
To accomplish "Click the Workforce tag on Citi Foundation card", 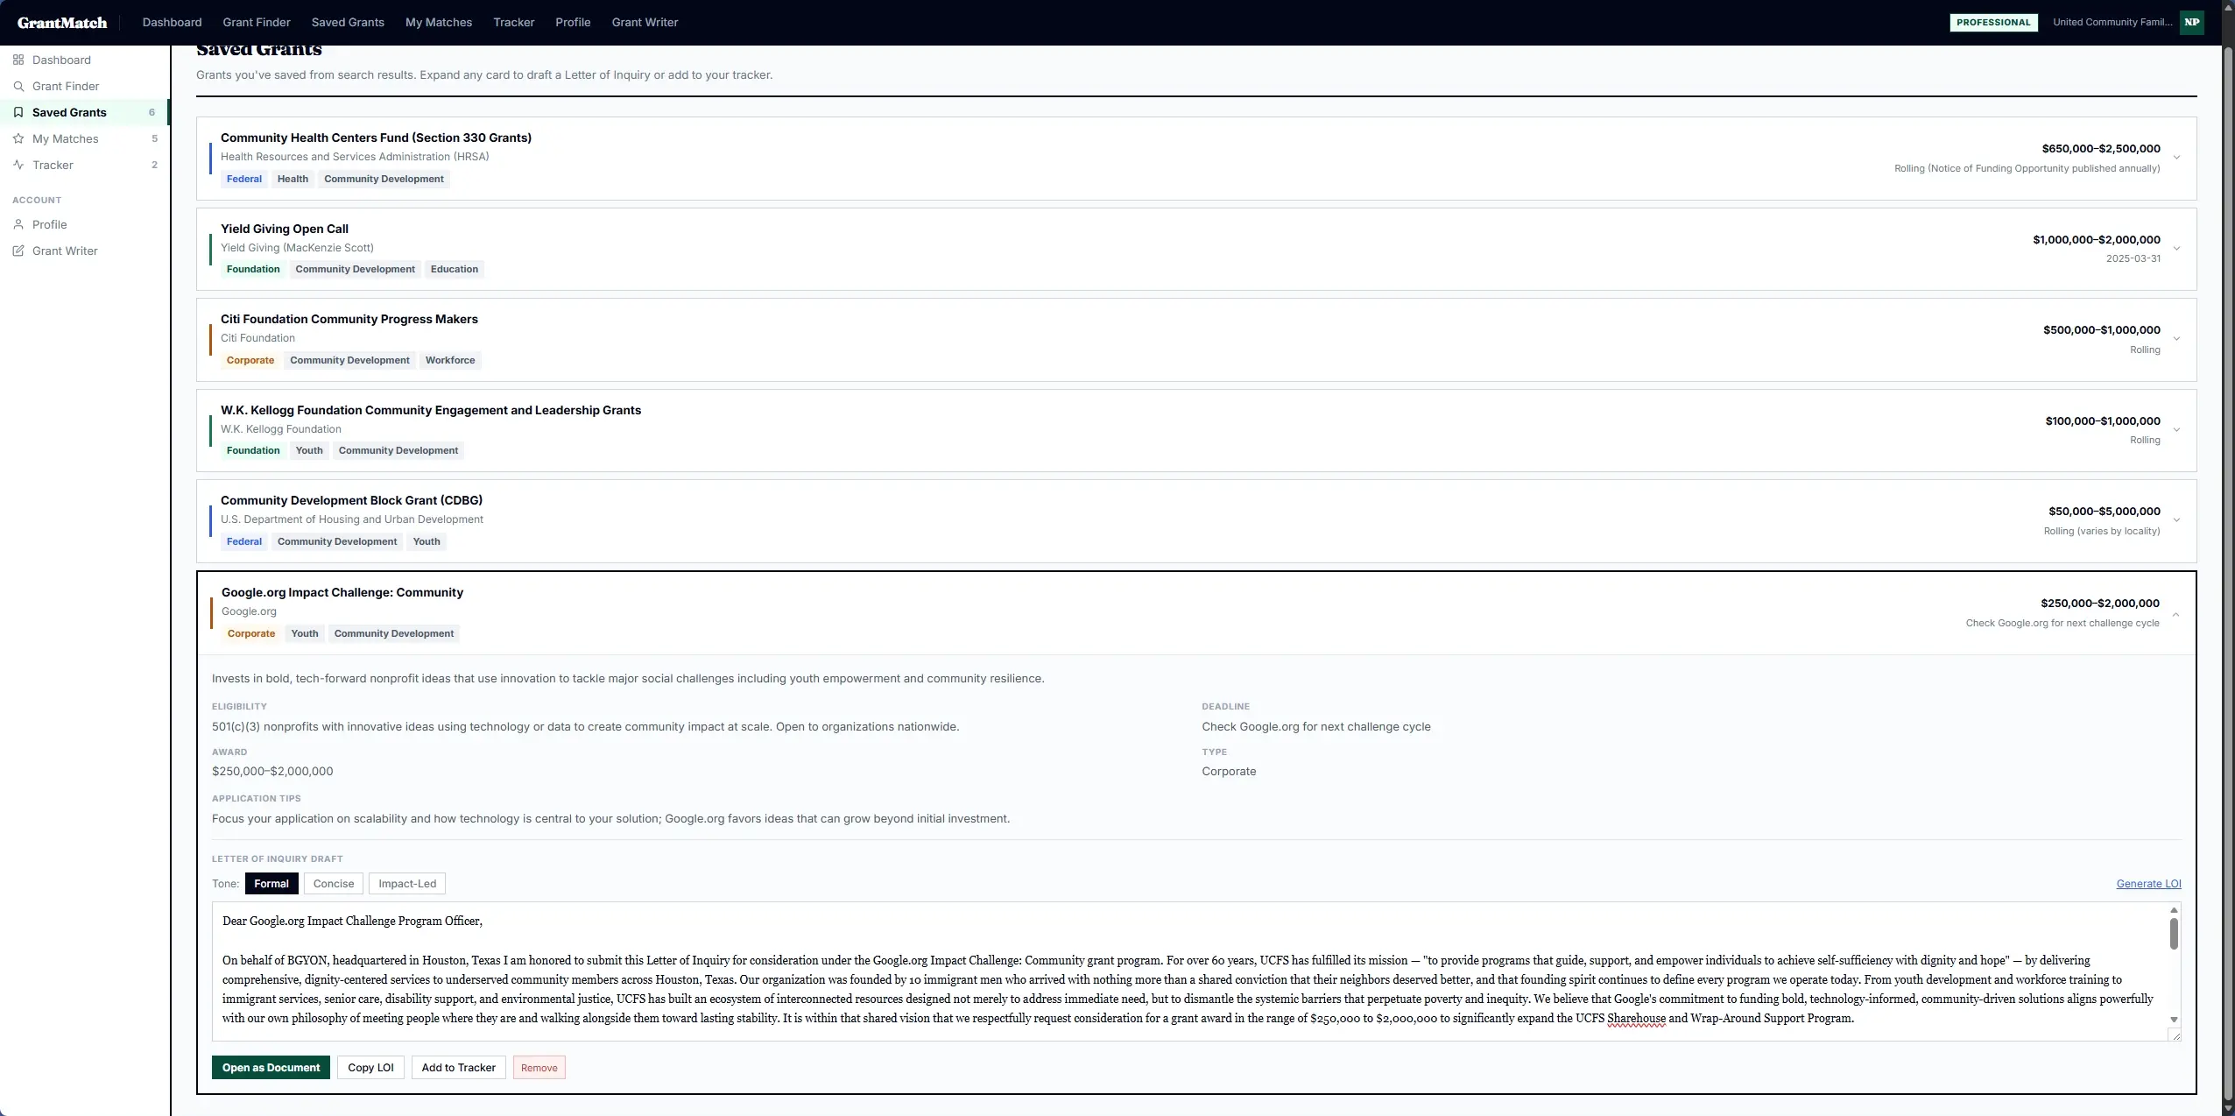I will coord(450,360).
